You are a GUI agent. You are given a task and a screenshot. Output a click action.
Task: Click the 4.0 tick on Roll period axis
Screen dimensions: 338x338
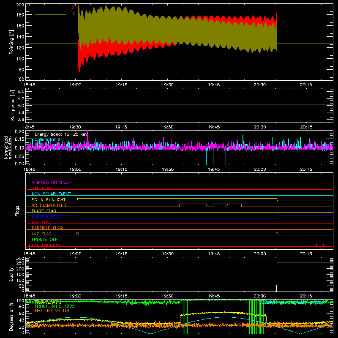point(21,106)
